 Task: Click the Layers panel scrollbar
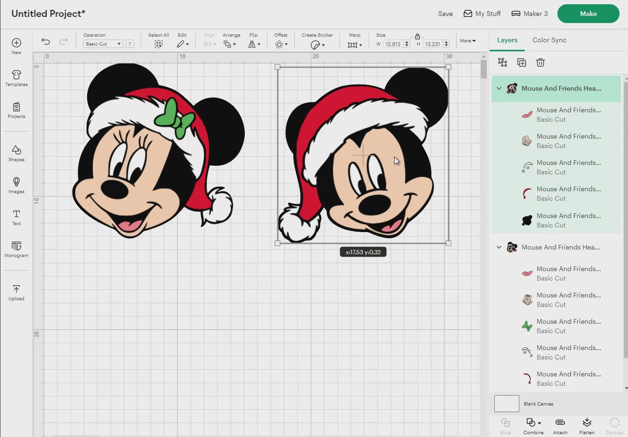[x=625, y=221]
